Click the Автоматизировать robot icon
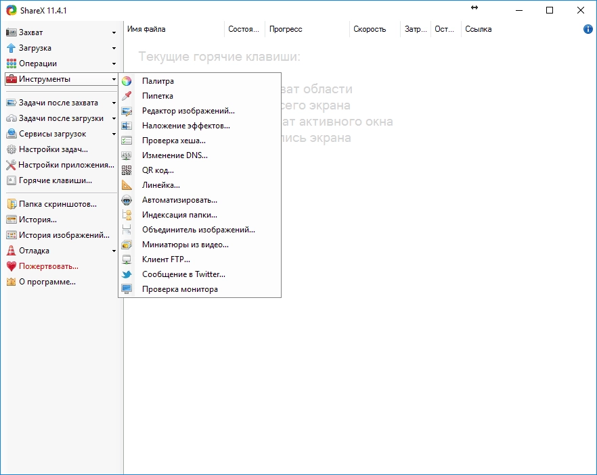Viewport: 597px width, 475px height. point(127,200)
